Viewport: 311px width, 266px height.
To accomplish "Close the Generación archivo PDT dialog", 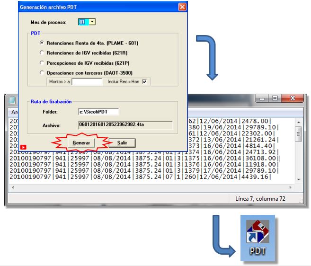I will point(182,7).
